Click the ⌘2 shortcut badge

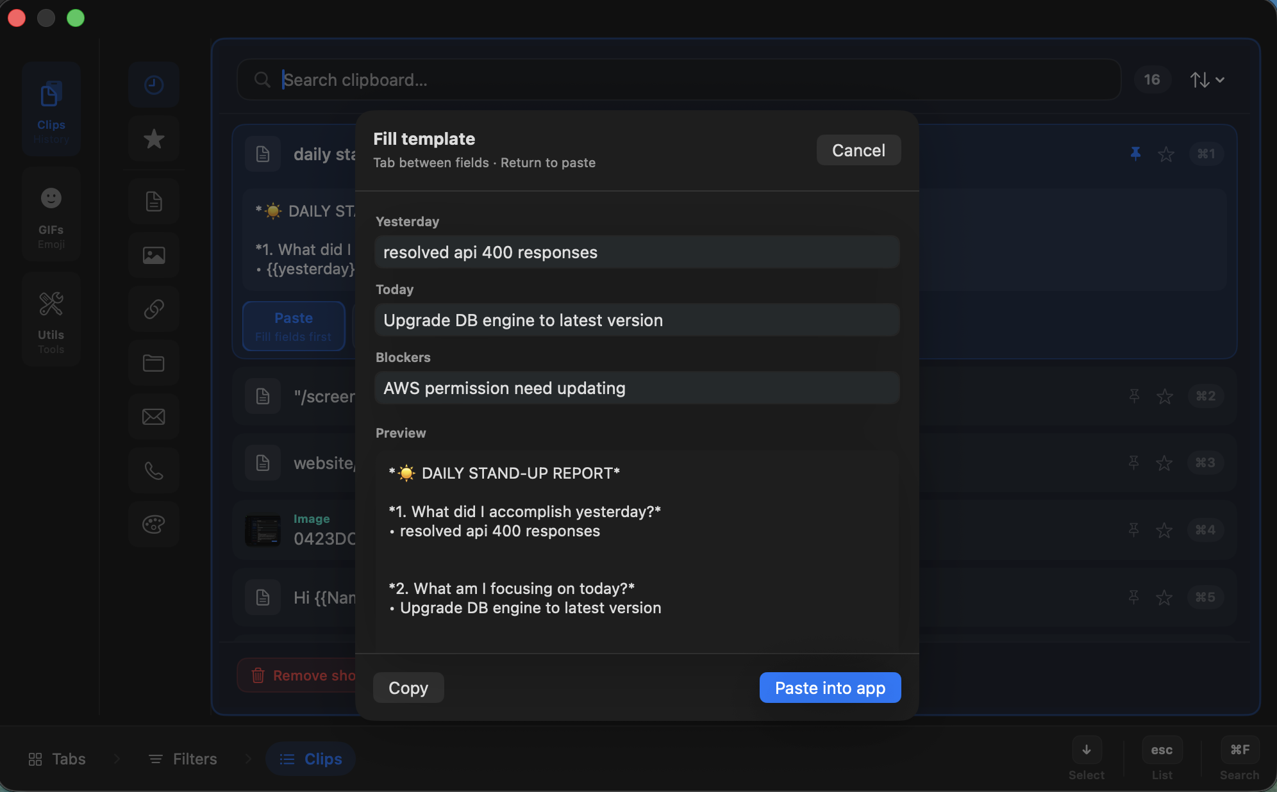point(1205,396)
